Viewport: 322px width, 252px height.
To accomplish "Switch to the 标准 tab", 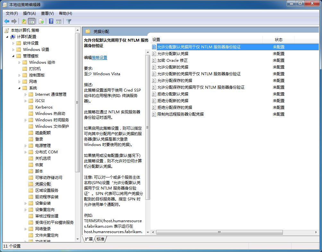I will click(100, 239).
